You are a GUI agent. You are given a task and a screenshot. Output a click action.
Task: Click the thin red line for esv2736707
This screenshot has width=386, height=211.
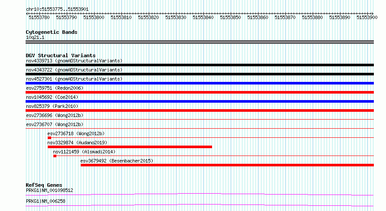(x=200, y=129)
